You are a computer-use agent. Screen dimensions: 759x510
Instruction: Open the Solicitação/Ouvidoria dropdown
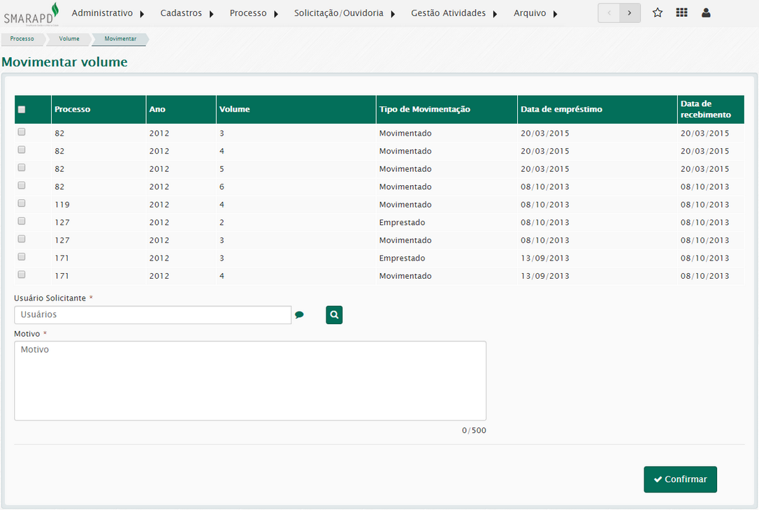click(x=344, y=13)
